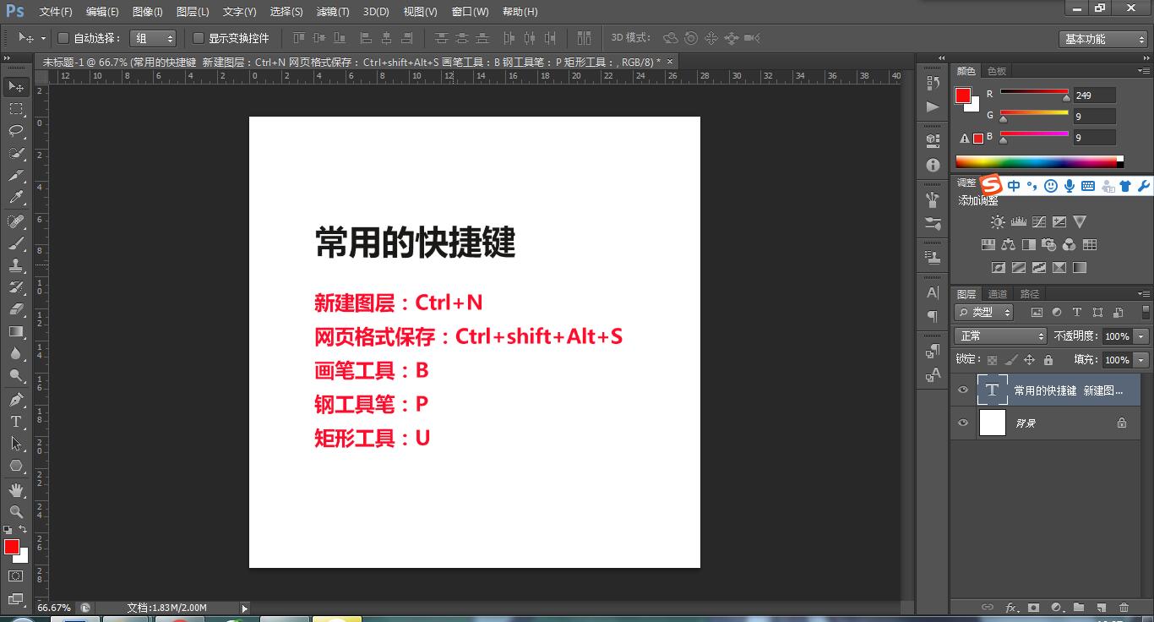Screen dimensions: 1154x622
Task: Open the 正常 blend mode dropdown
Action: point(1000,336)
